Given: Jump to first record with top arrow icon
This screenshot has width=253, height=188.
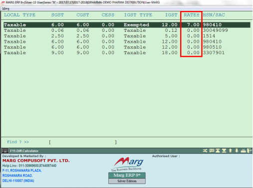Looking at the screenshot, I should pos(218,151).
